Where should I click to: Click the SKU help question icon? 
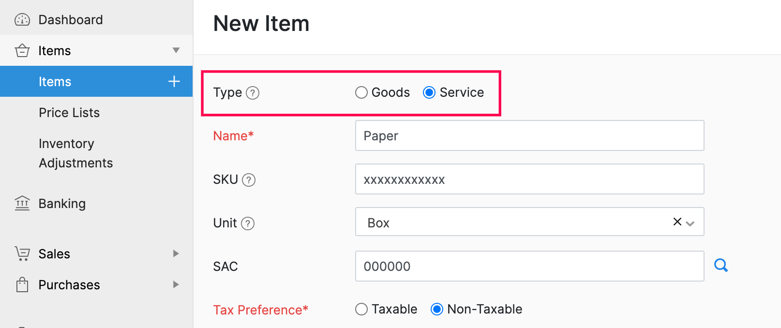249,180
